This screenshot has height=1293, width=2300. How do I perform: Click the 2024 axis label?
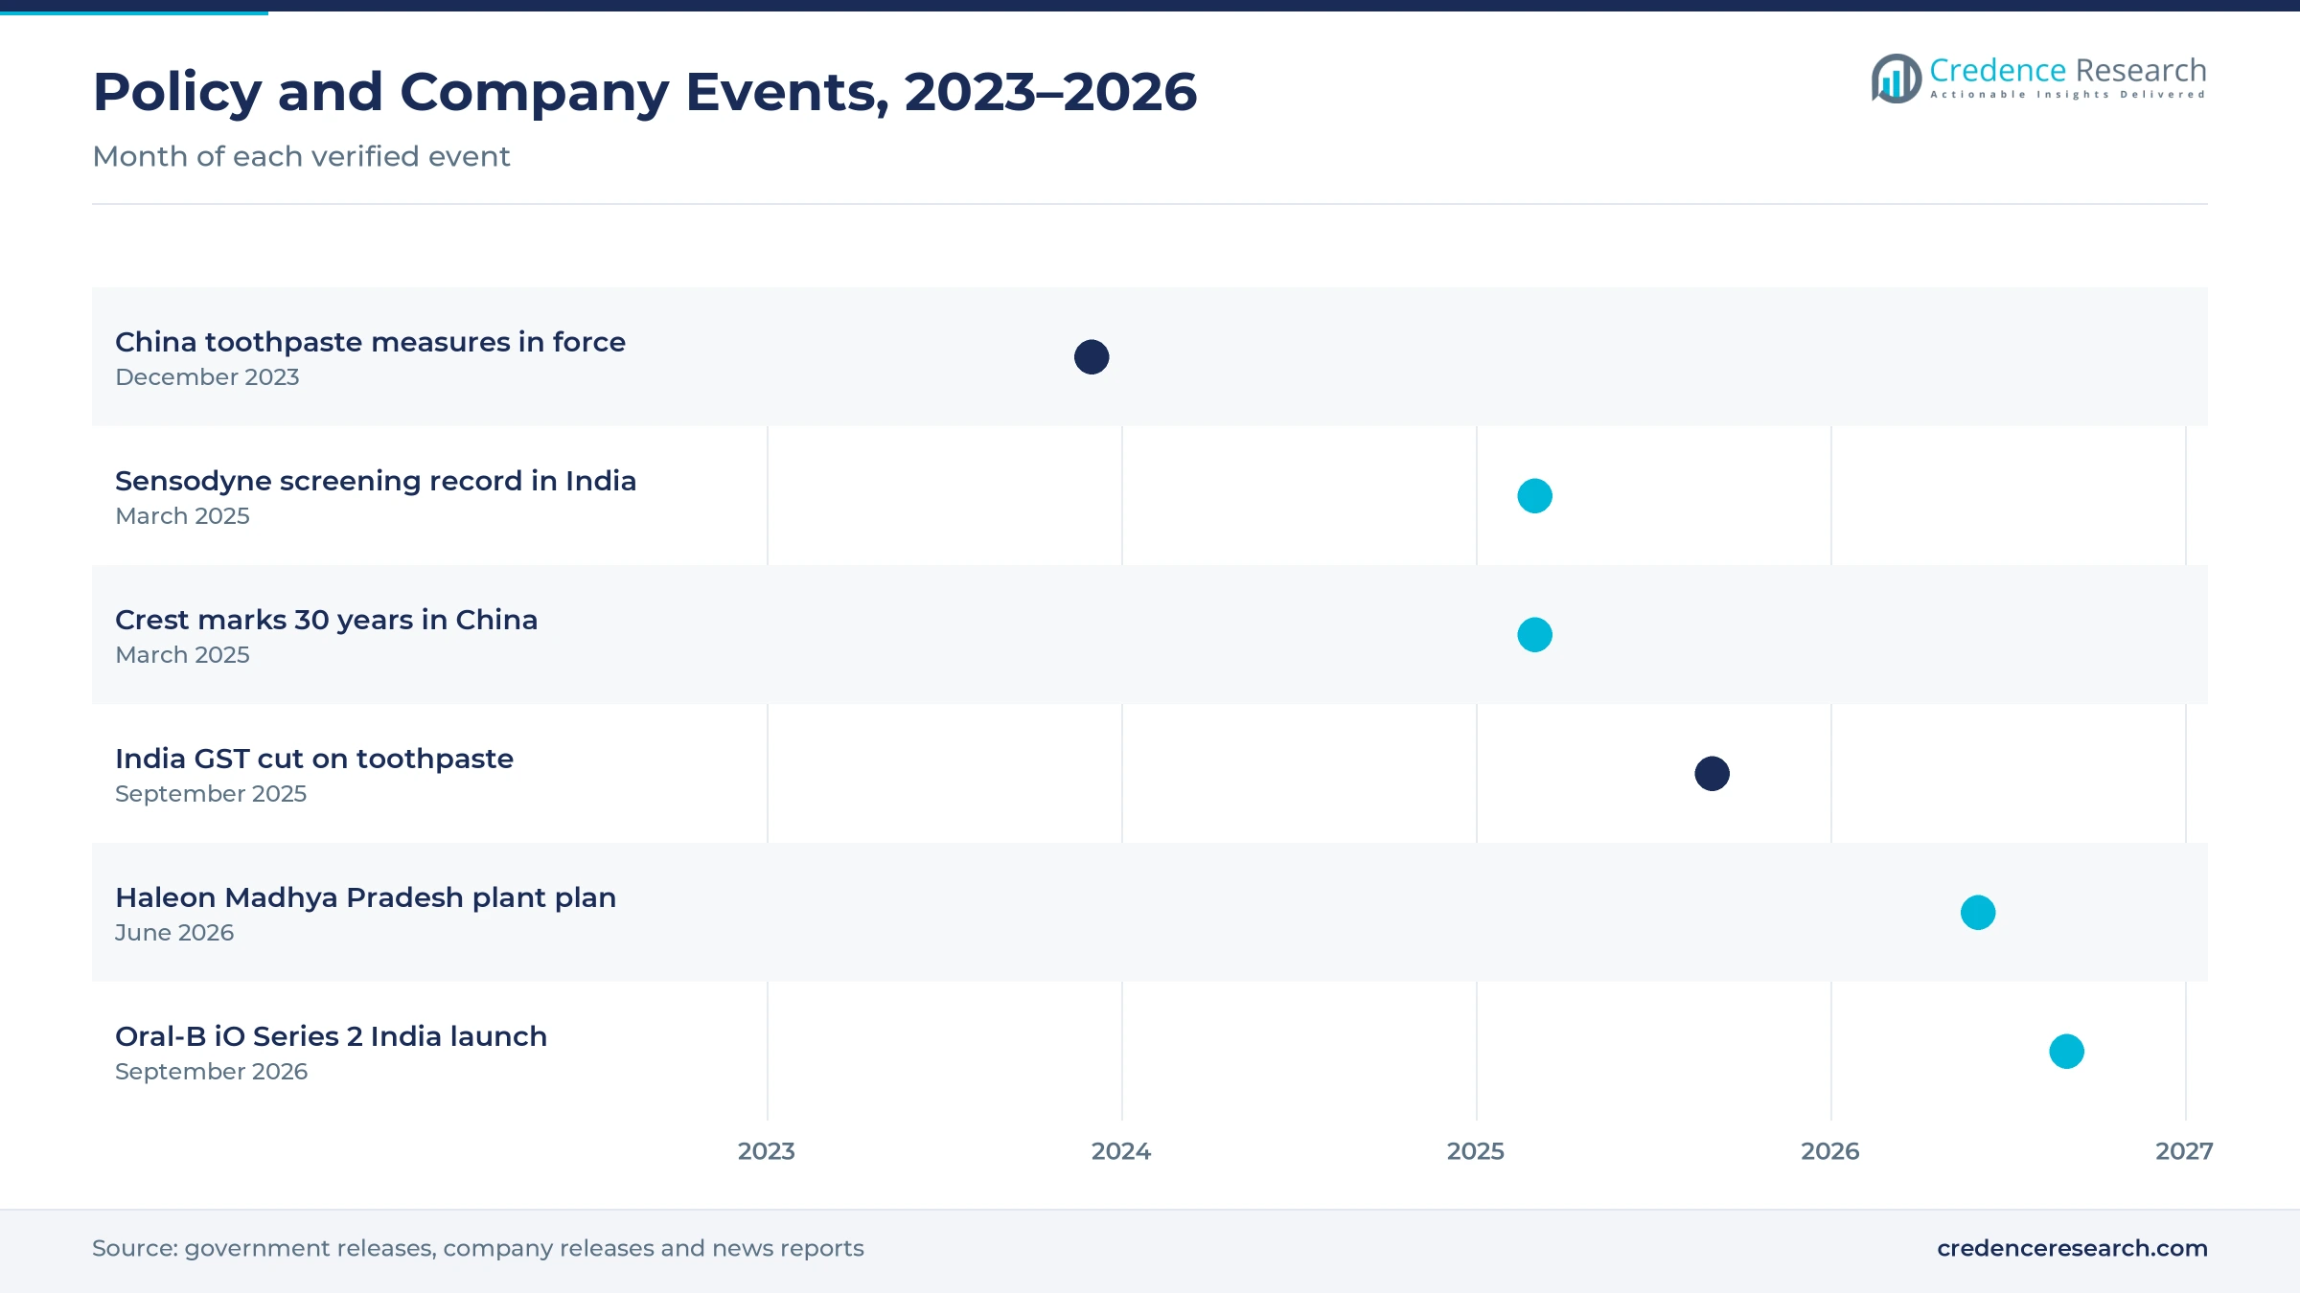point(1121,1151)
